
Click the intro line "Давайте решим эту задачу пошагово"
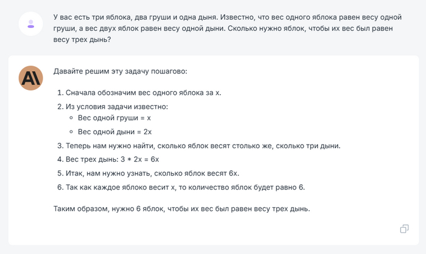click(x=120, y=72)
